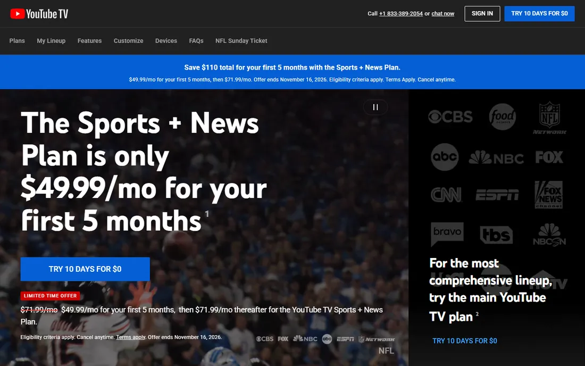
Task: Select the FOX logo in channel grid
Action: pos(549,157)
